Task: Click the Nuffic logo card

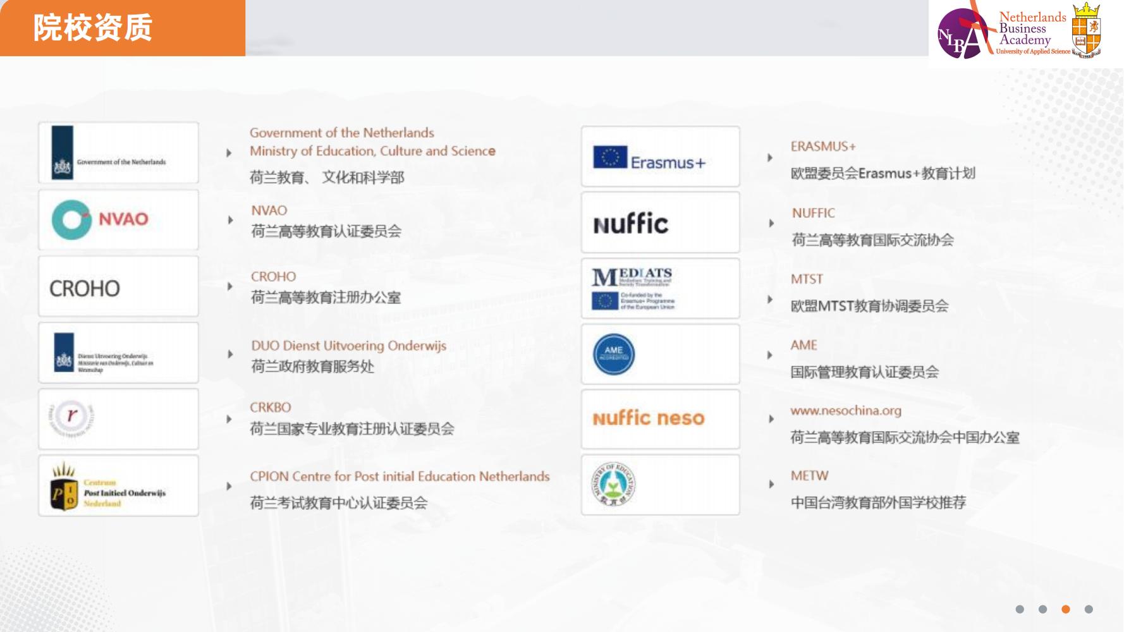Action: click(x=660, y=222)
